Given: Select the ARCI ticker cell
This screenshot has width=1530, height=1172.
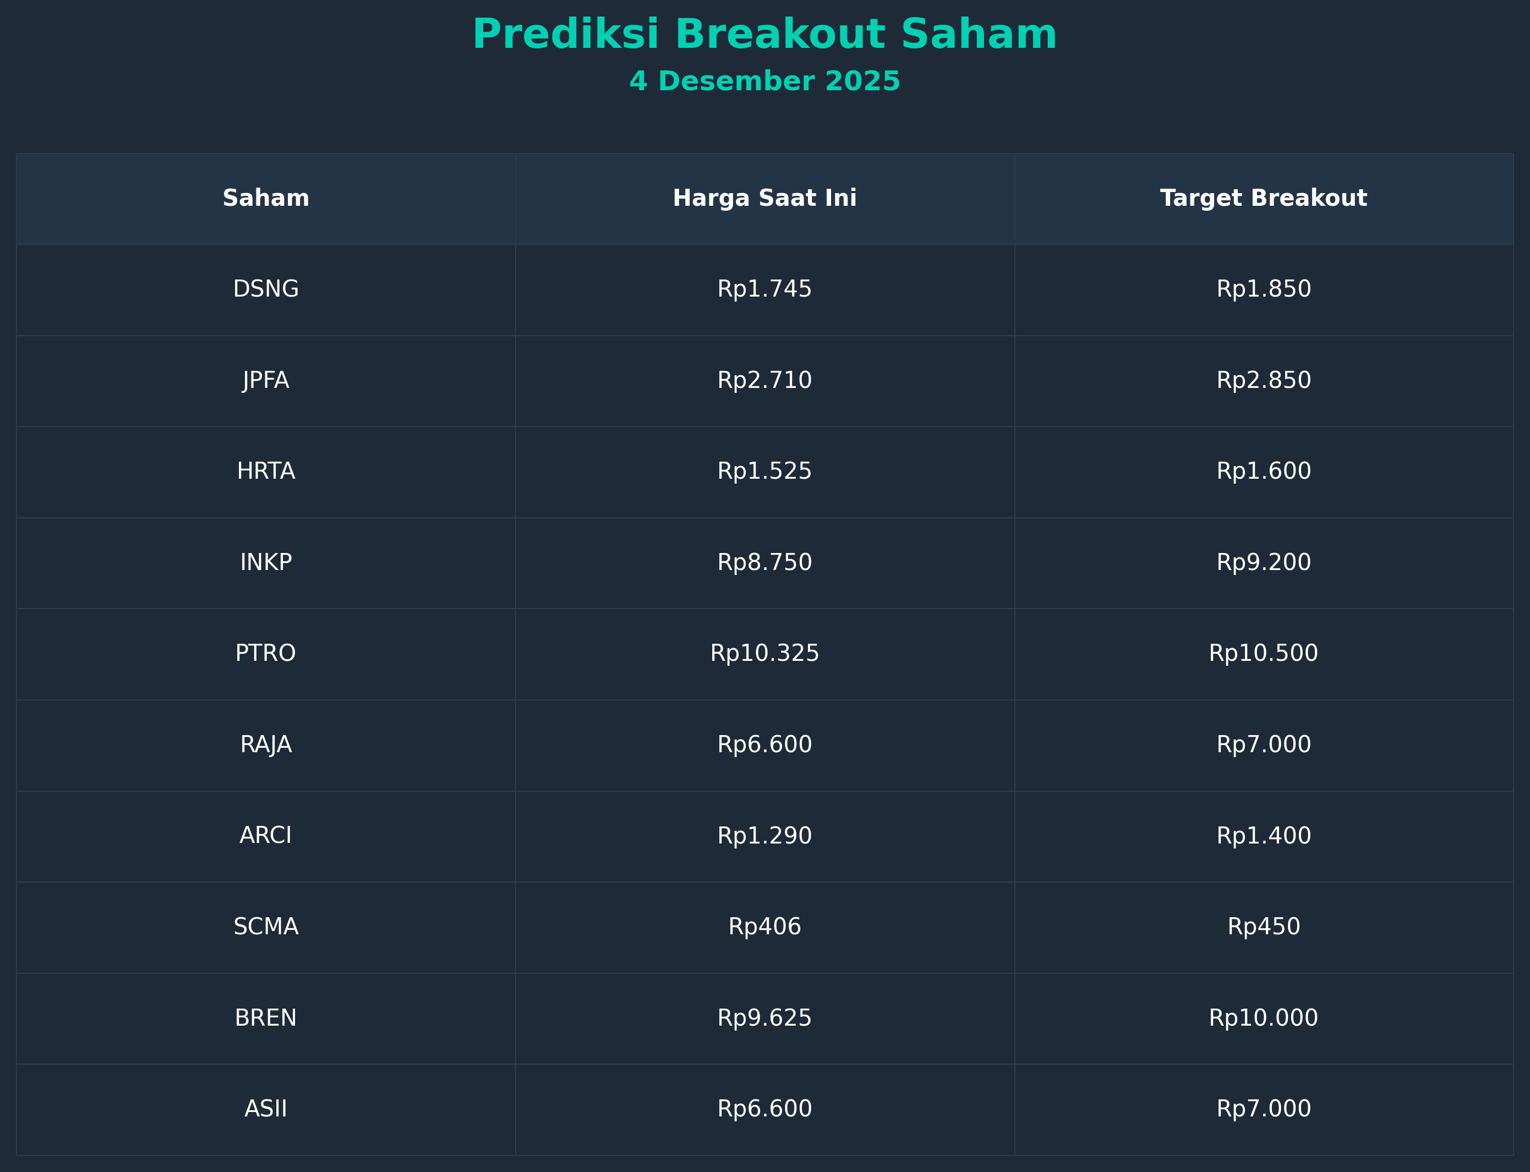Looking at the screenshot, I should (x=266, y=836).
